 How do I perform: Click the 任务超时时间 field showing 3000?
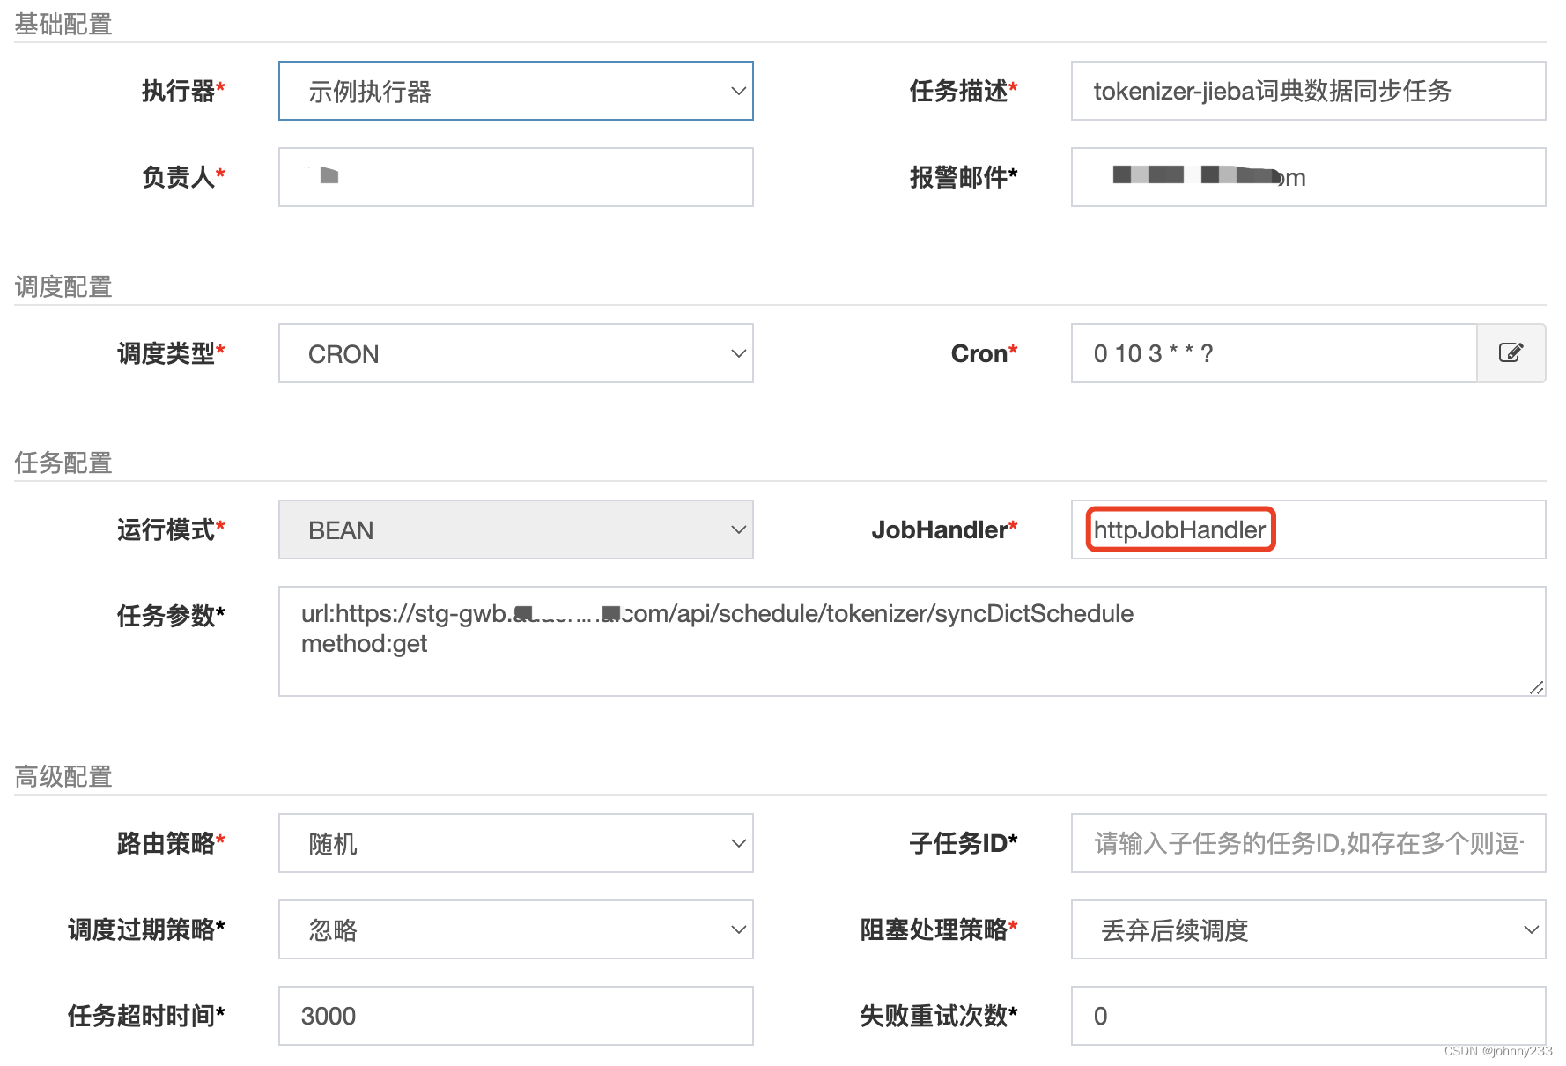[x=516, y=1016]
